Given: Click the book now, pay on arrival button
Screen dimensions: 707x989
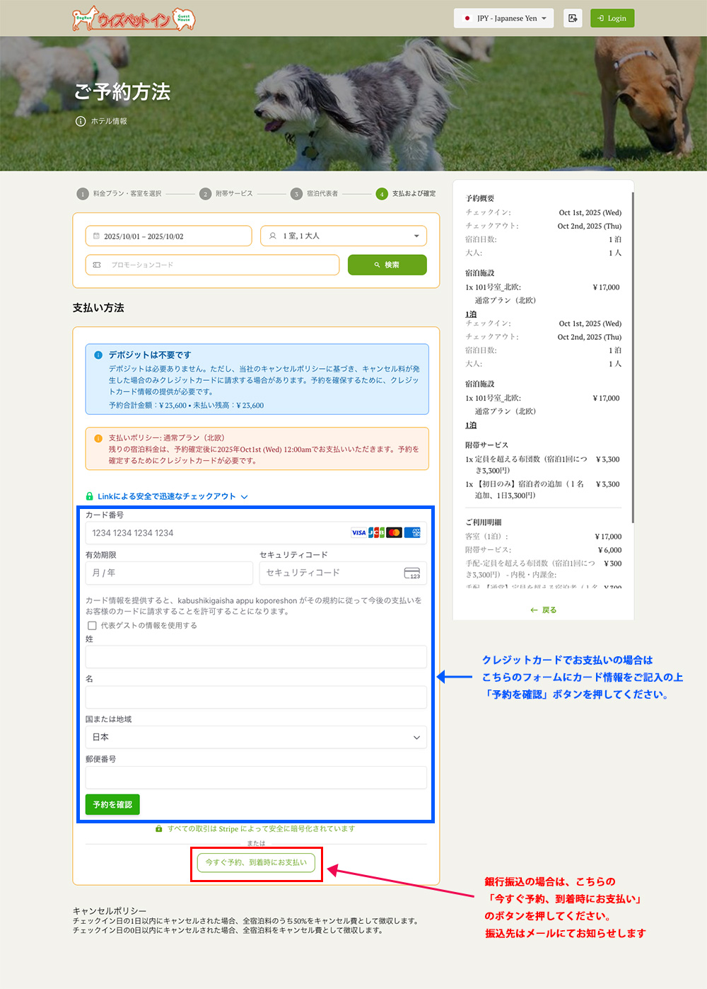Looking at the screenshot, I should click(256, 862).
